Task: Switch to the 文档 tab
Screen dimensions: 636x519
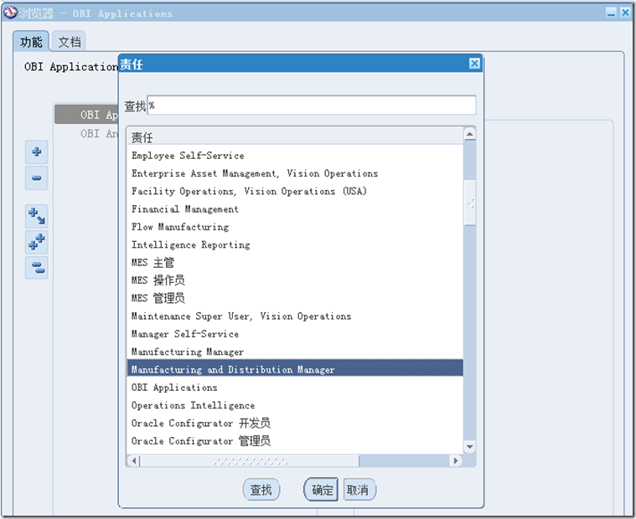Action: [70, 41]
